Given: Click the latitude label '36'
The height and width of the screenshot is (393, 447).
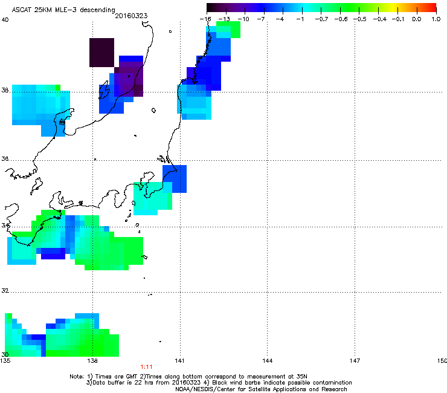Looking at the screenshot, I should (x=5, y=158).
